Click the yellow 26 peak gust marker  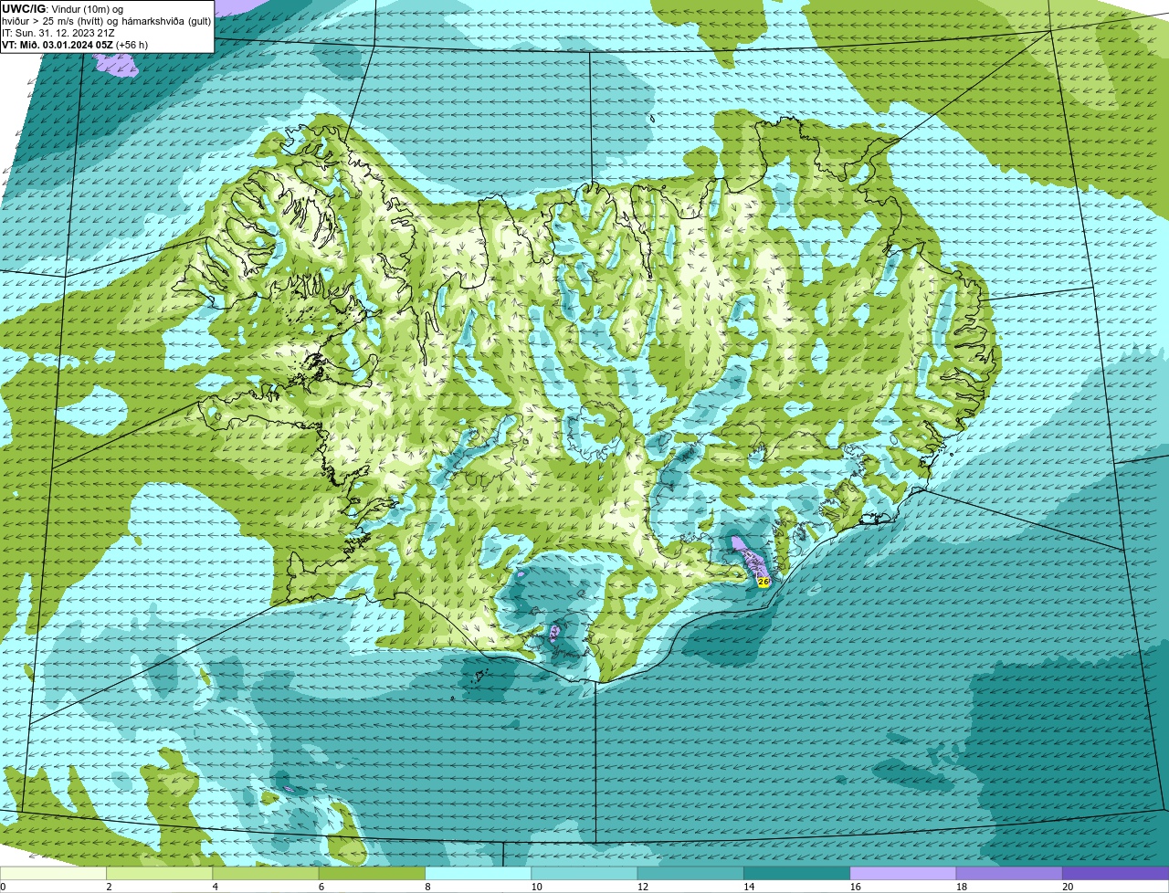[x=764, y=581]
